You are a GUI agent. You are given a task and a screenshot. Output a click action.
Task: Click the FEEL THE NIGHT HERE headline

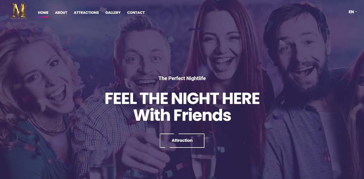(182, 99)
